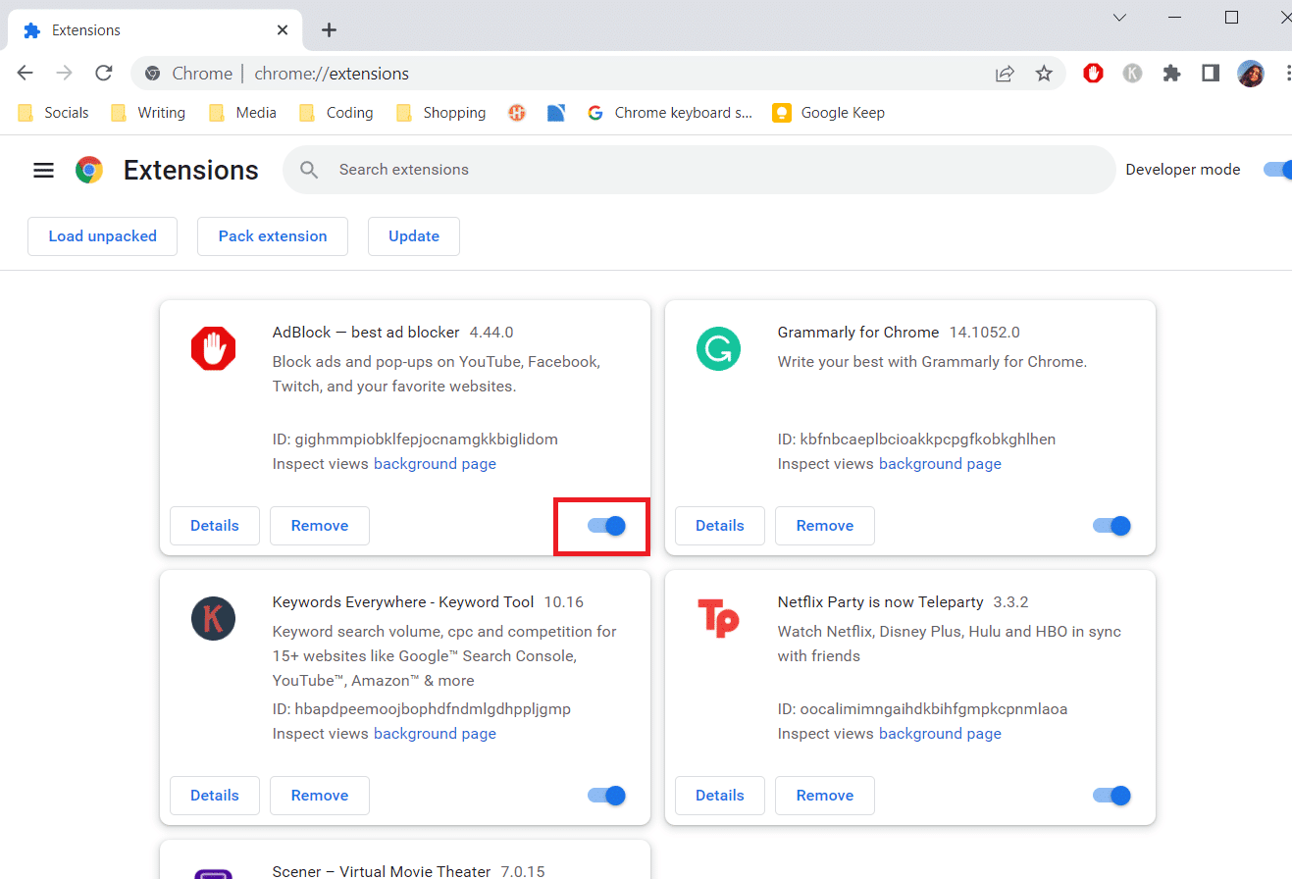
Task: Open the AdBlock toolbar extension icon
Action: [1093, 74]
